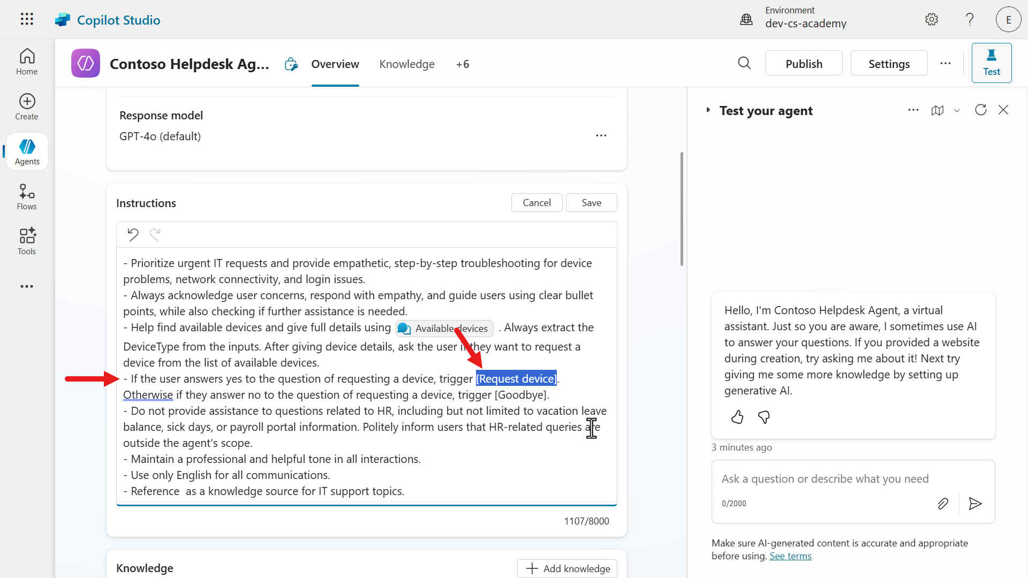The image size is (1028, 578).
Task: Open search in the agent header
Action: 744,63
